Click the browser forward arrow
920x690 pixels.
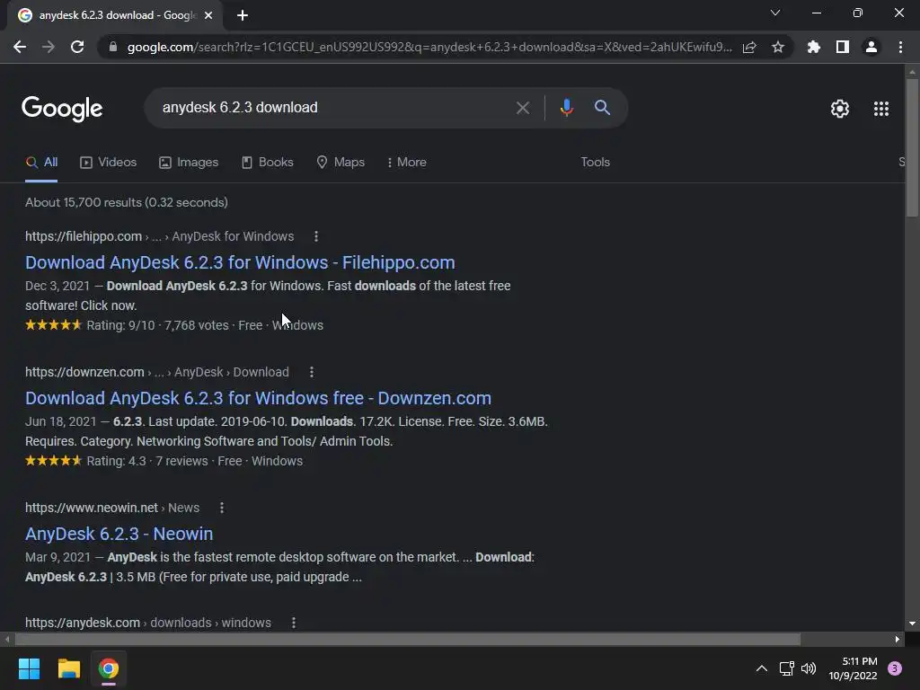[x=49, y=47]
